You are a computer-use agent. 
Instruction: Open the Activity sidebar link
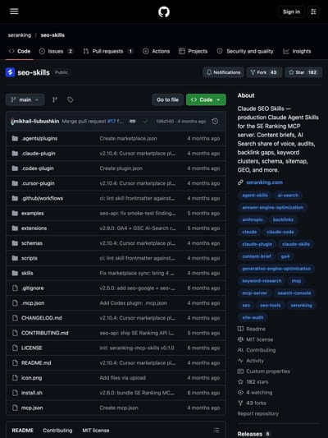click(x=251, y=361)
